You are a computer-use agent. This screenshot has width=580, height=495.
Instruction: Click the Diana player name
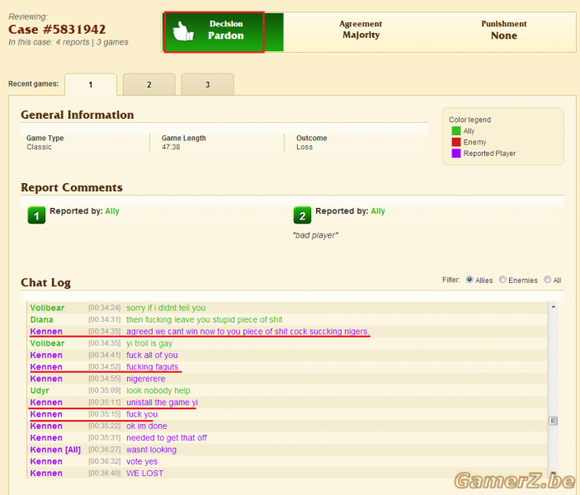pyautogui.click(x=41, y=319)
